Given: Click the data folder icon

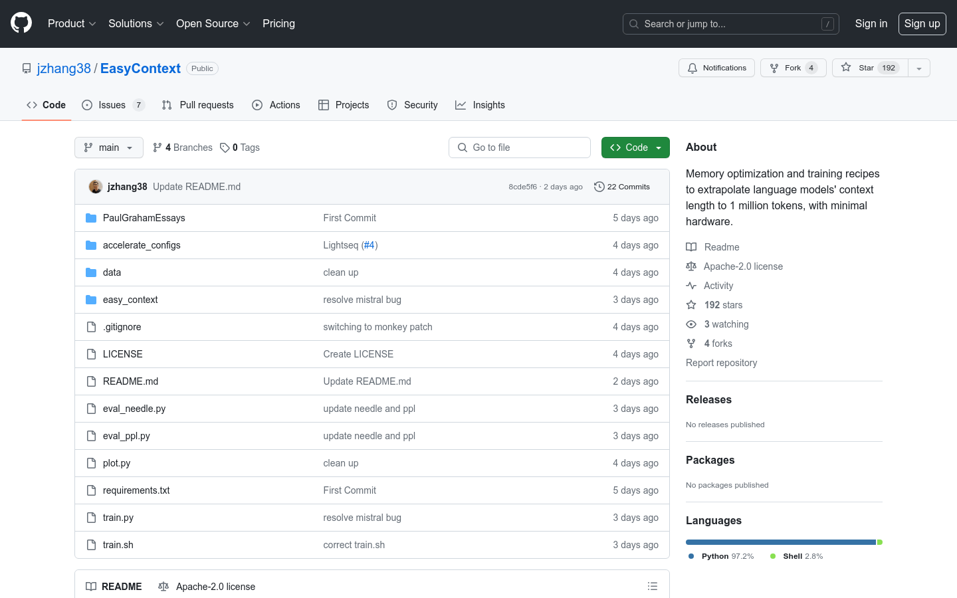Looking at the screenshot, I should pyautogui.click(x=91, y=272).
